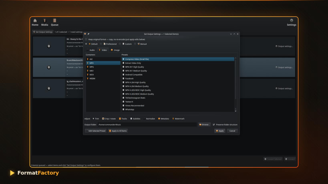Choose TikTok/Instagram Reels preset
This screenshot has height=184, width=328.
coord(178,98)
